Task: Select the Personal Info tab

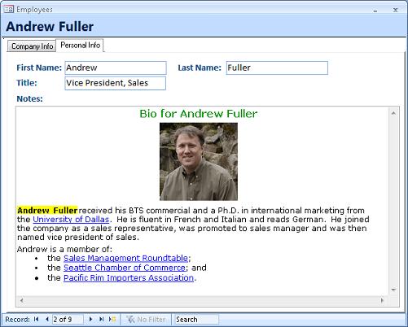Action: (x=80, y=45)
